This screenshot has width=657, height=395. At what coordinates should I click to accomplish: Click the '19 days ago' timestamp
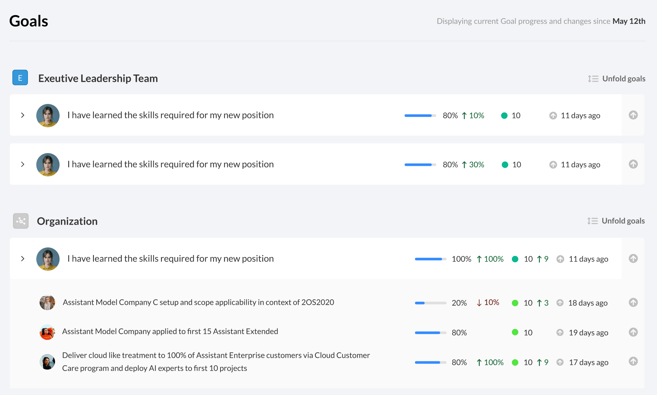(x=589, y=332)
